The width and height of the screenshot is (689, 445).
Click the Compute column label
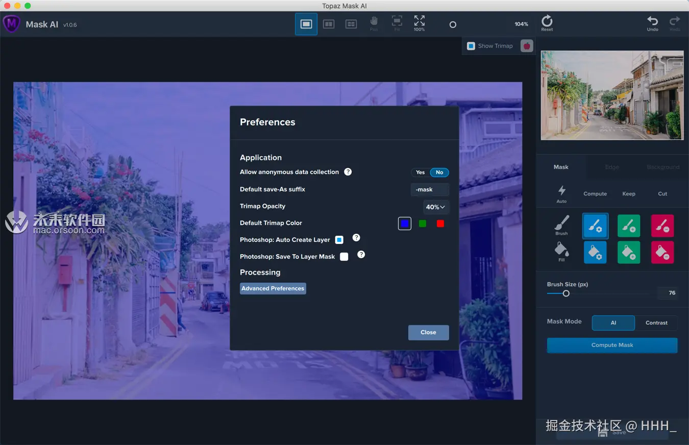[x=595, y=194]
